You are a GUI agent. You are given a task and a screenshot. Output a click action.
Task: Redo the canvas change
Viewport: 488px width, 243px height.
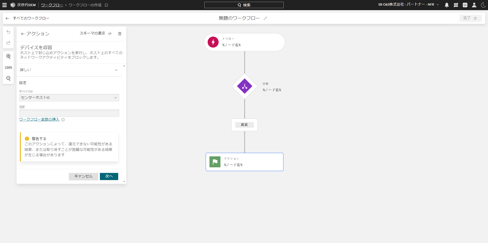point(8,43)
